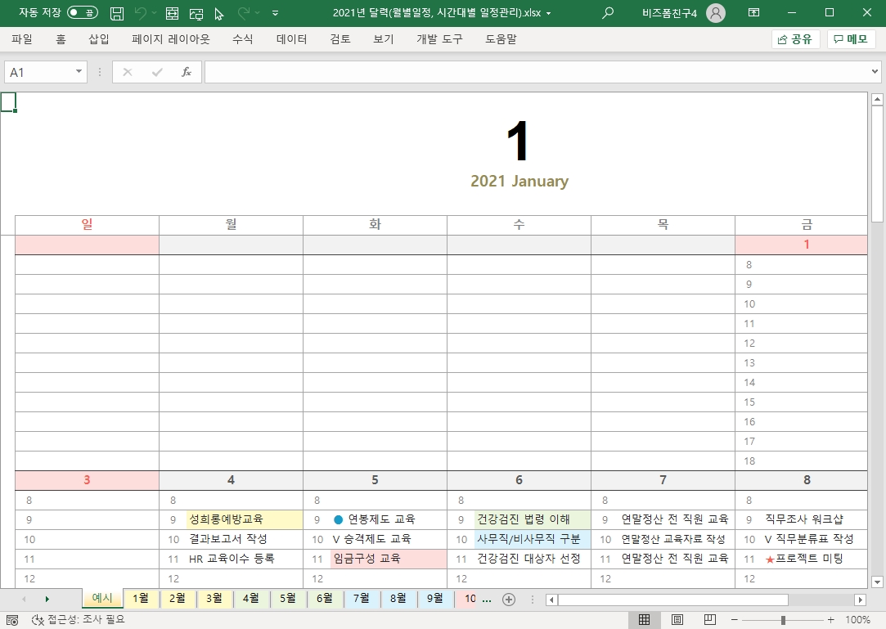Open the 도움말 ribbon tab
Screen dimensions: 886x629
[501, 39]
